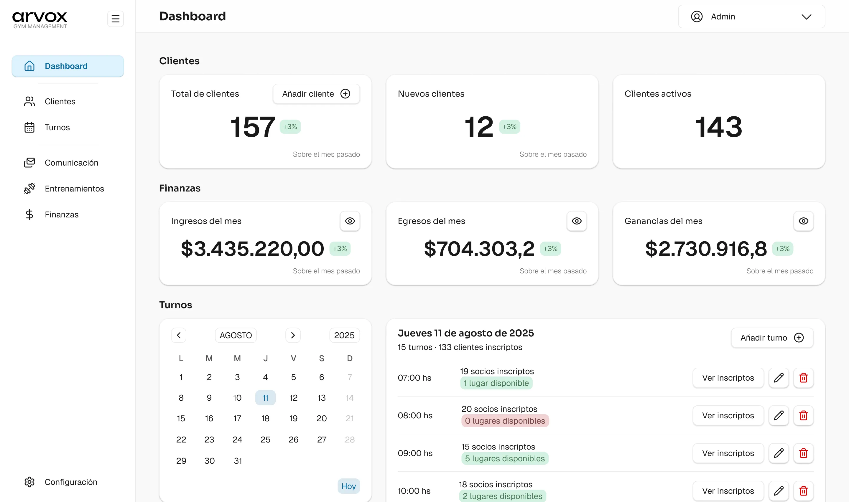The height and width of the screenshot is (502, 849).
Task: Go to Dashboard in the sidebar
Action: [68, 66]
